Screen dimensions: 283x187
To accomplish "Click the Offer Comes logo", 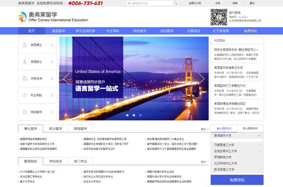I will tap(53, 17).
